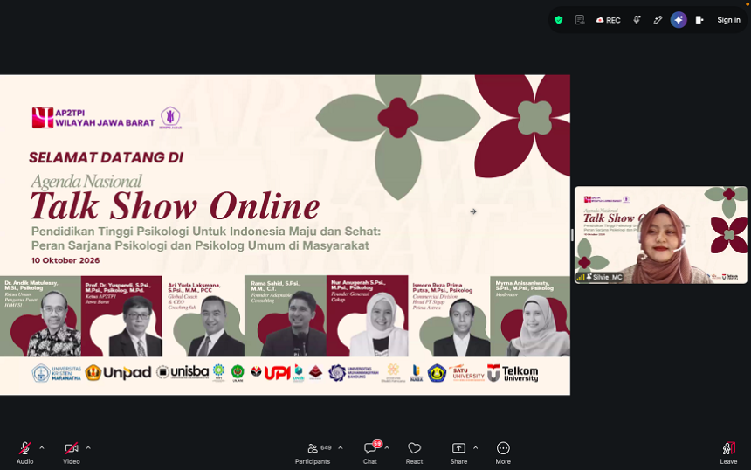
Task: Open the annotation pen tool
Action: (x=658, y=20)
